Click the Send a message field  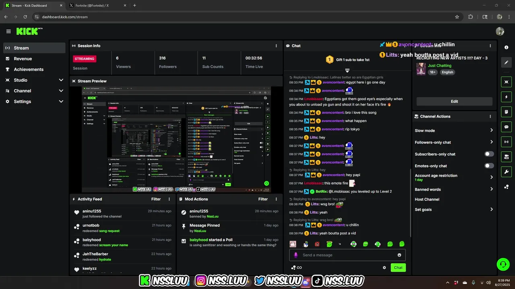point(347,255)
